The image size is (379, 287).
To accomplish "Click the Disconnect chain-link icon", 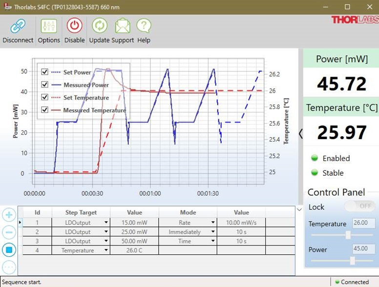I will 18,26.
